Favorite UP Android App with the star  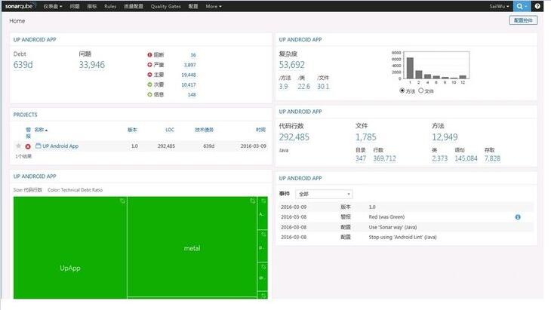click(18, 146)
